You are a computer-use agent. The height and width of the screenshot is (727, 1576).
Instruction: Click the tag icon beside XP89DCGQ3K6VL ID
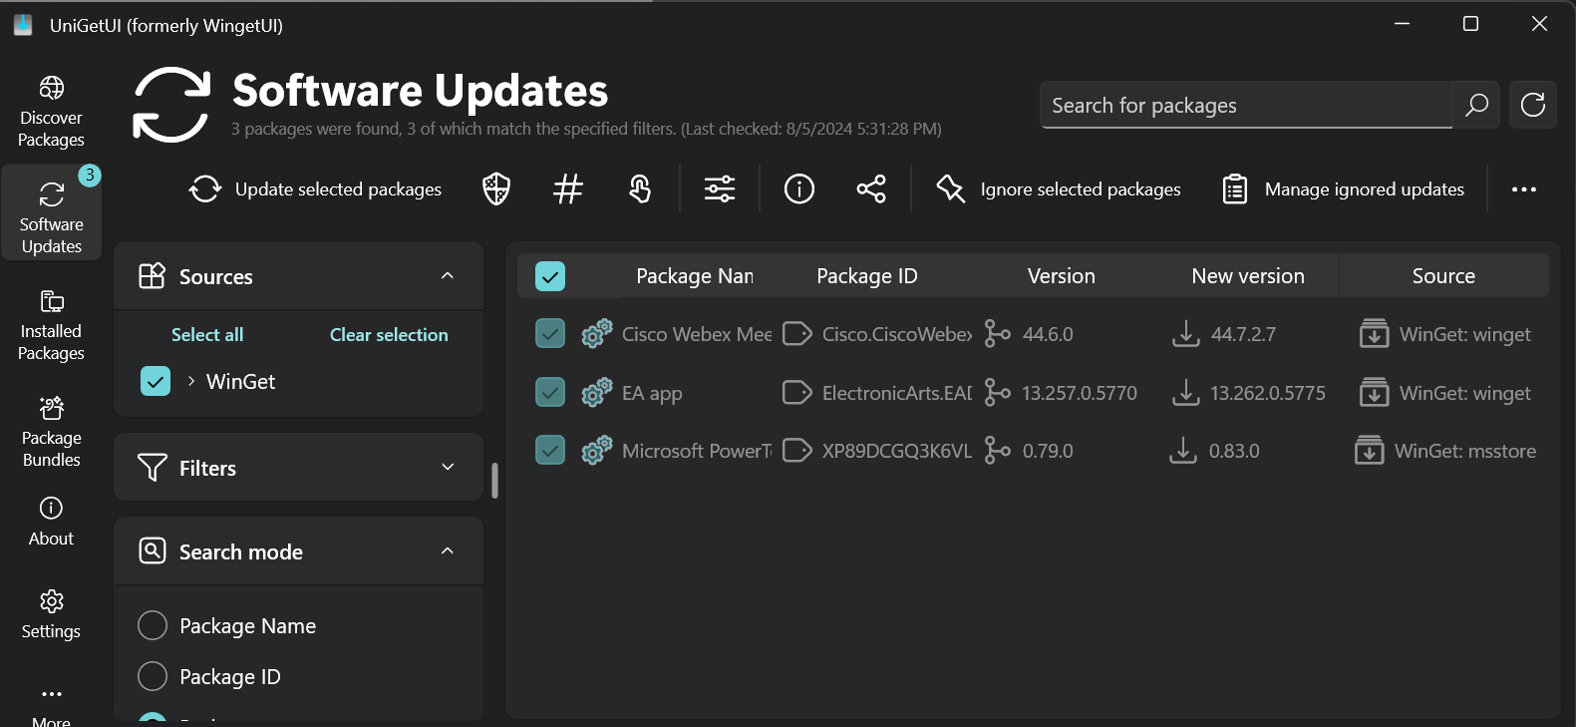[797, 450]
